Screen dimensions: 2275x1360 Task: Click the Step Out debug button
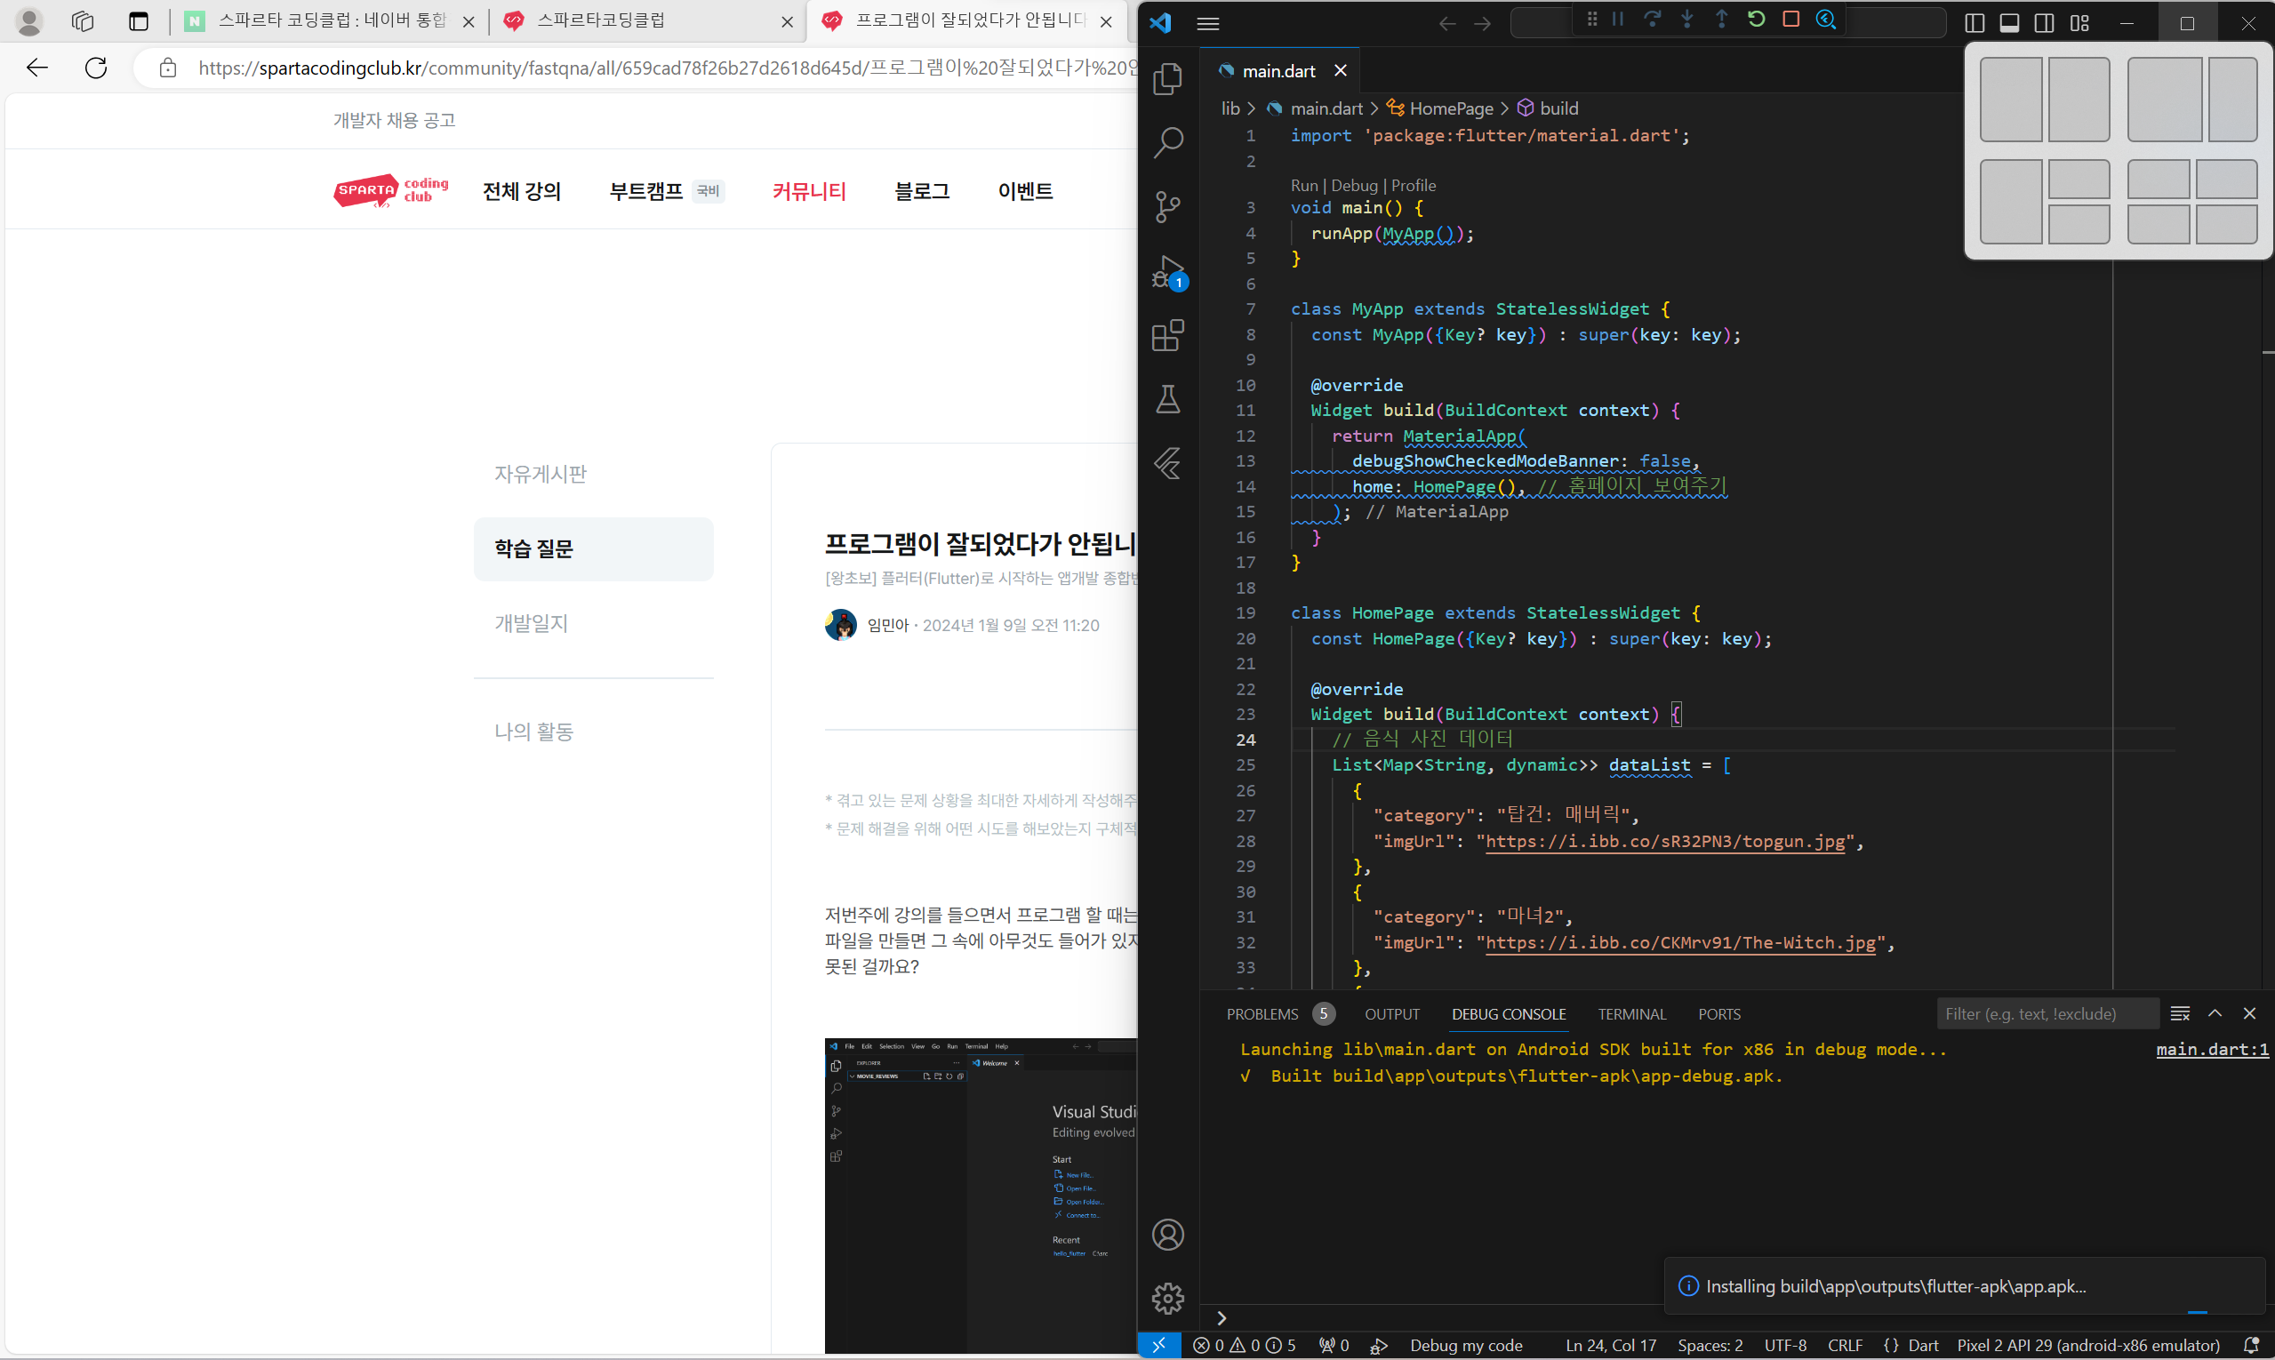click(1721, 20)
